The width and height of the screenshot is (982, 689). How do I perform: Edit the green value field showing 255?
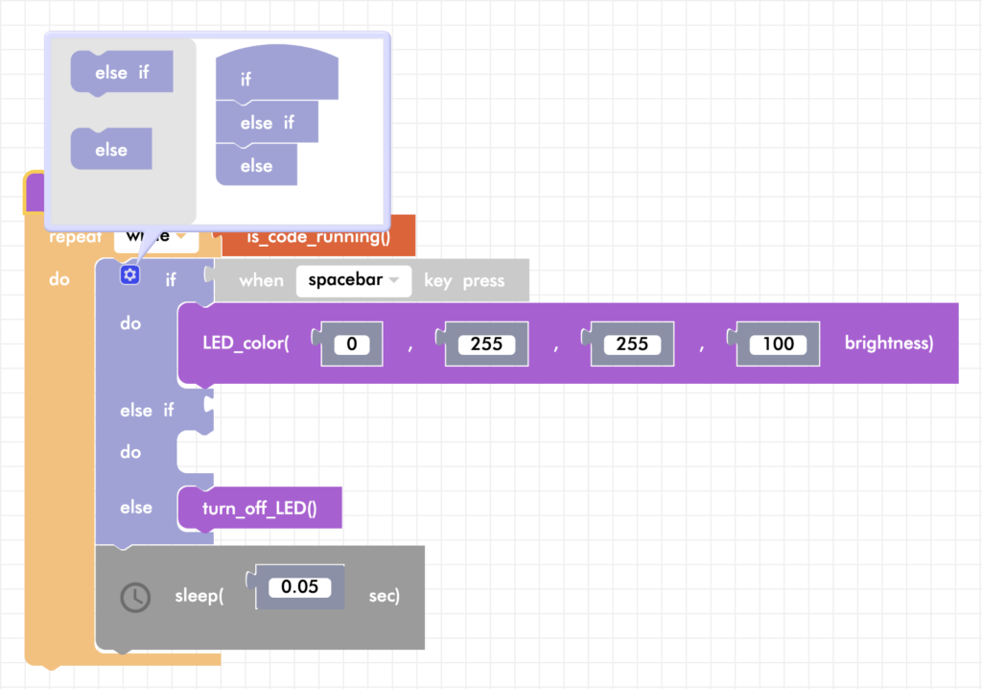tap(486, 344)
